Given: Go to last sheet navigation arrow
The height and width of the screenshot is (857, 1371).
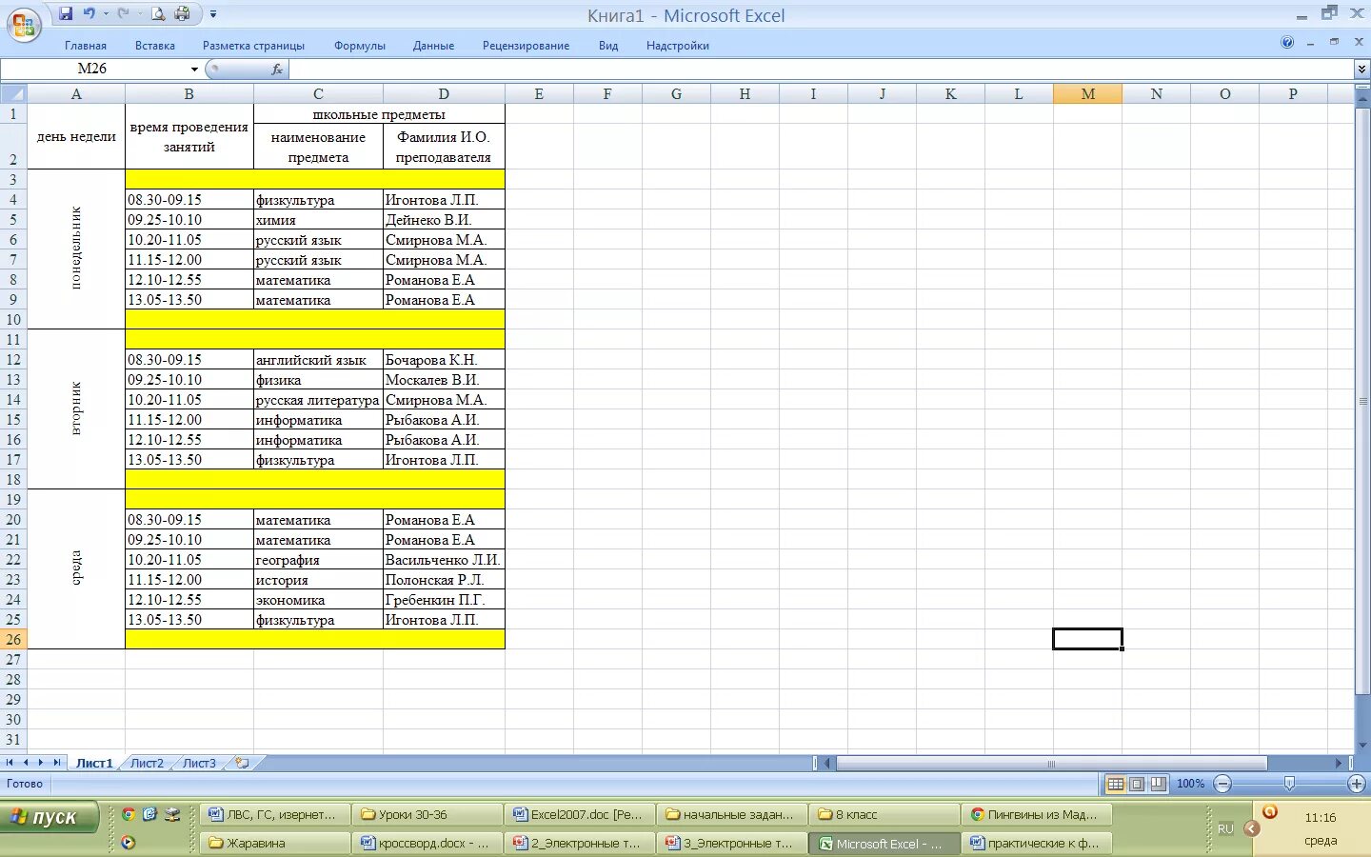Looking at the screenshot, I should (x=57, y=763).
